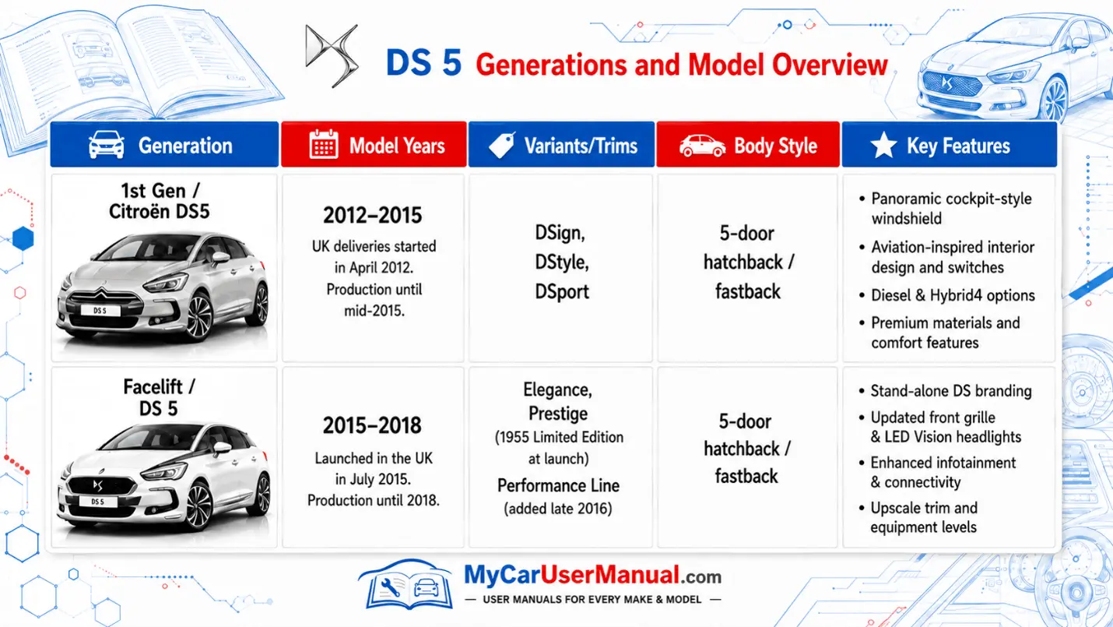Click the calendar icon beside Model Years

[x=323, y=145]
